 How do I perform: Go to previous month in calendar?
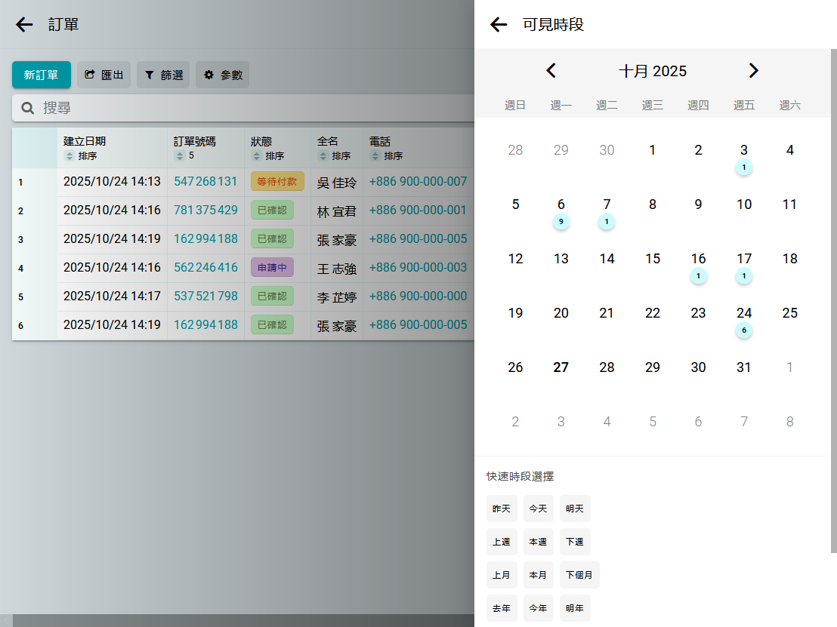[x=551, y=71]
